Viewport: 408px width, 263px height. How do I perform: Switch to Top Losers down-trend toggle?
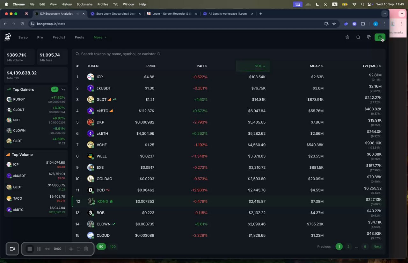tap(63, 89)
